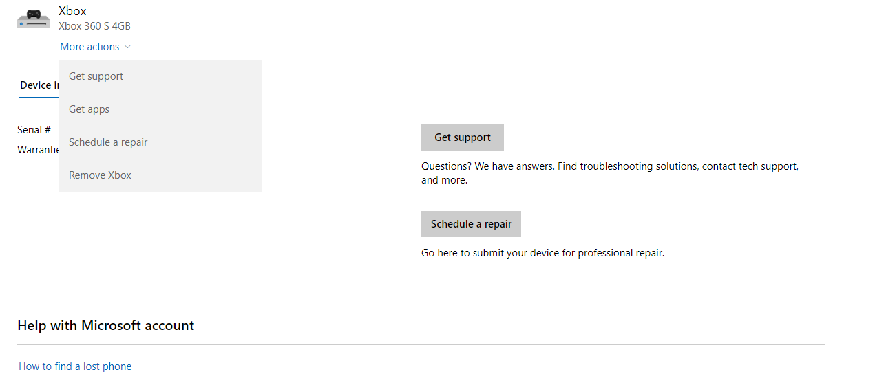Image resolution: width=886 pixels, height=374 pixels.
Task: Click the Go here to submit your device text
Action: (x=542, y=253)
